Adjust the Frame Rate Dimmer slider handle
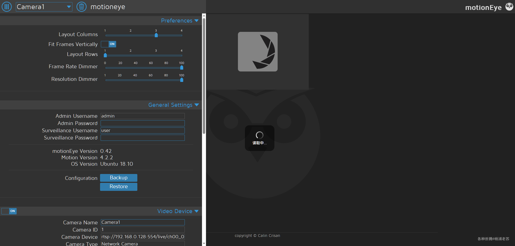 click(x=182, y=67)
